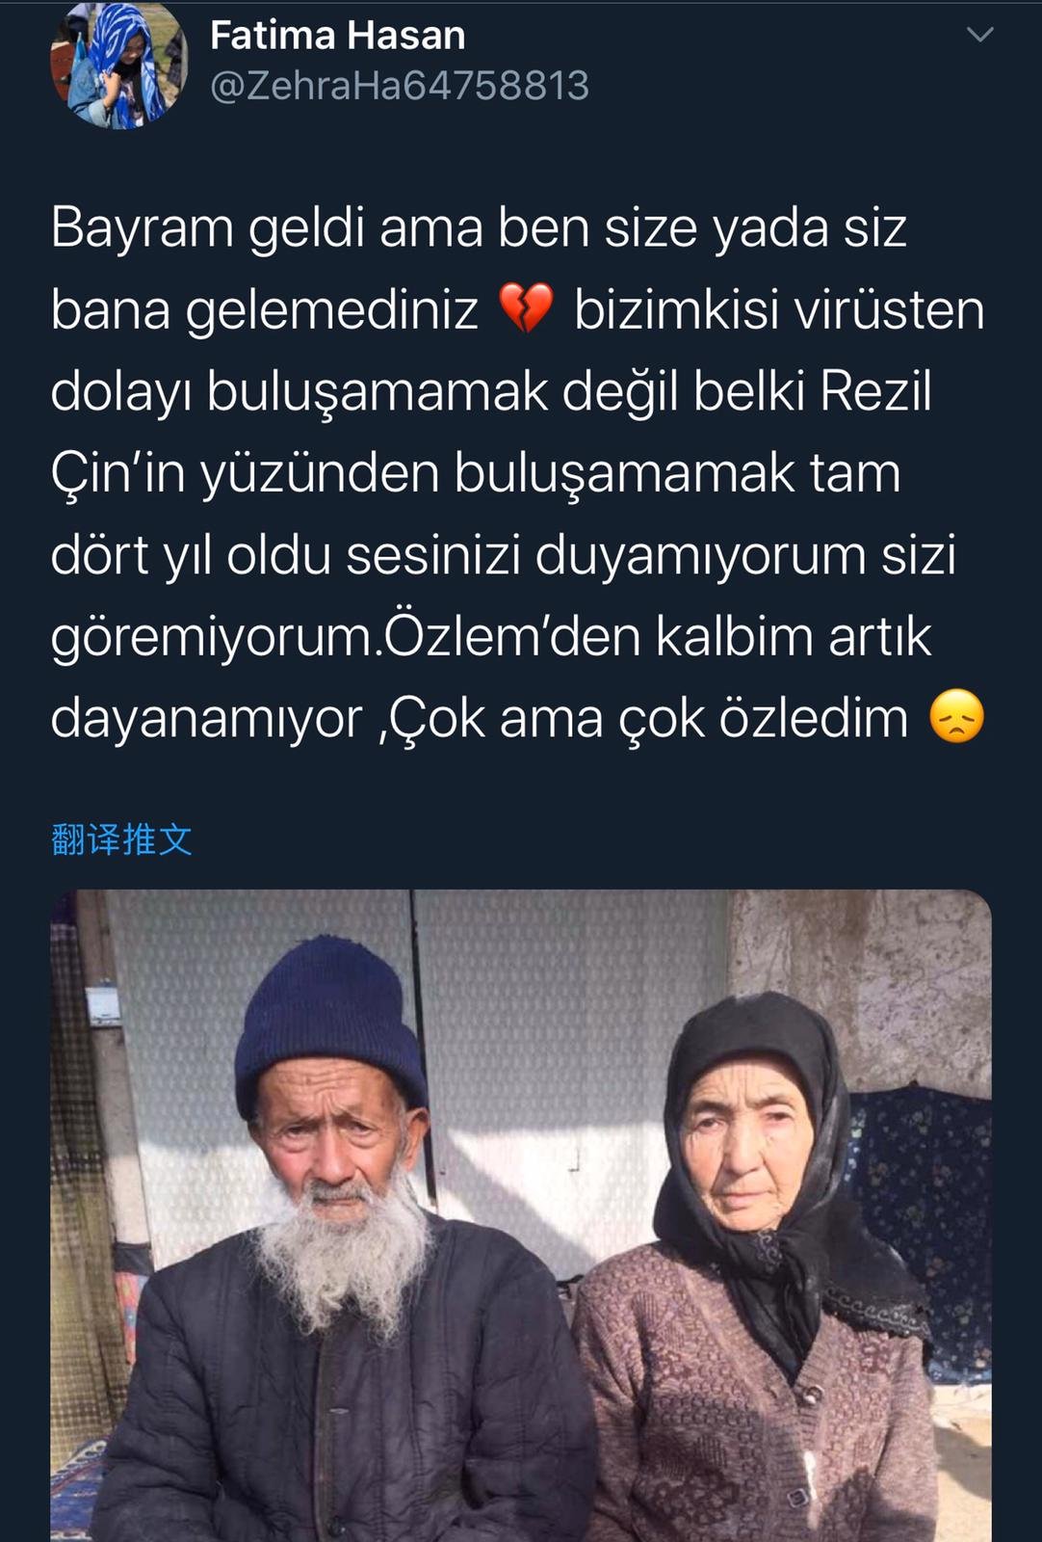Tap the man's blue knit beanie
Image resolution: width=1042 pixels, height=1542 pixels.
(330, 1023)
